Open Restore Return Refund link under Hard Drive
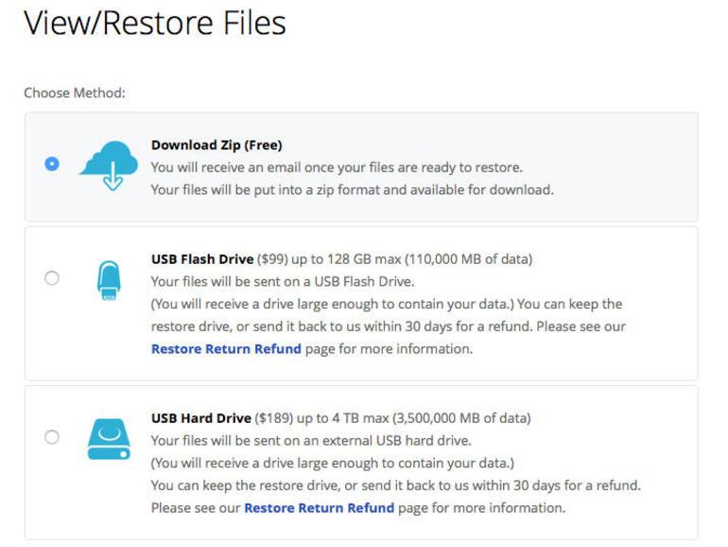 [319, 507]
